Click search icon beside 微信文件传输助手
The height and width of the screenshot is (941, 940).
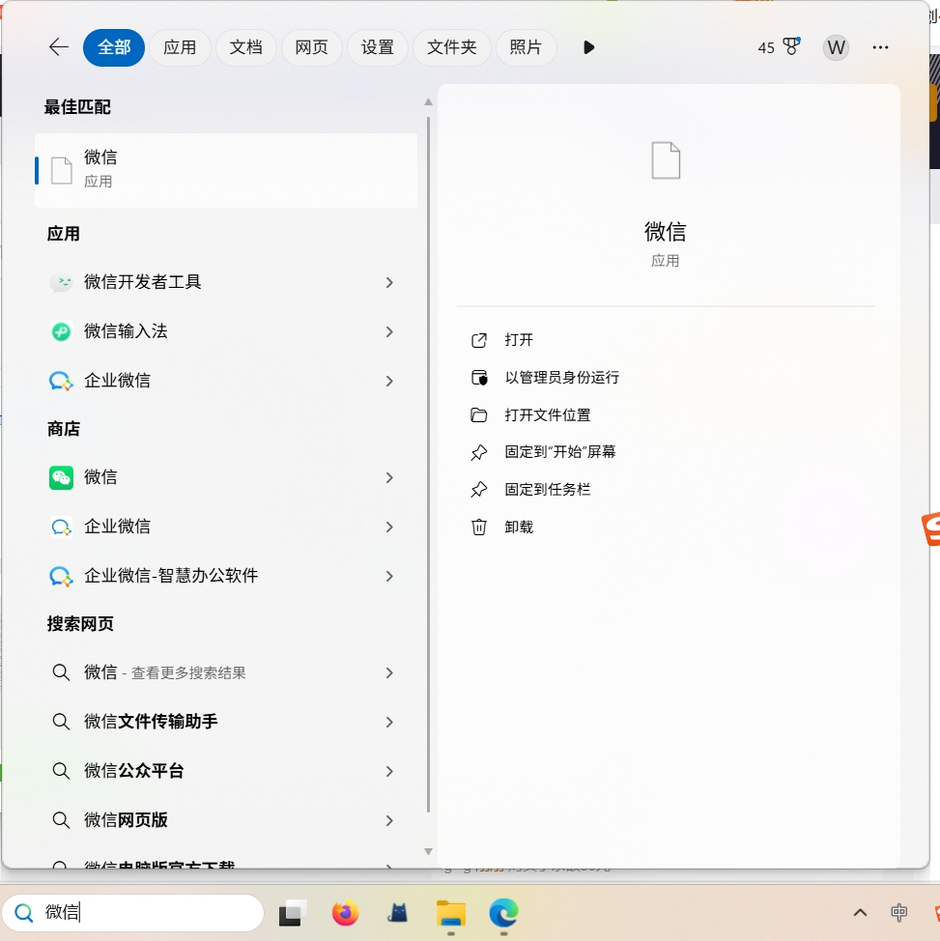(61, 722)
